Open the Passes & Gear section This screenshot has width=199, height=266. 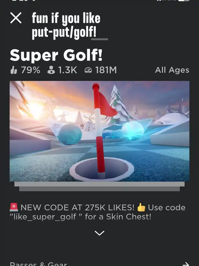(39, 264)
